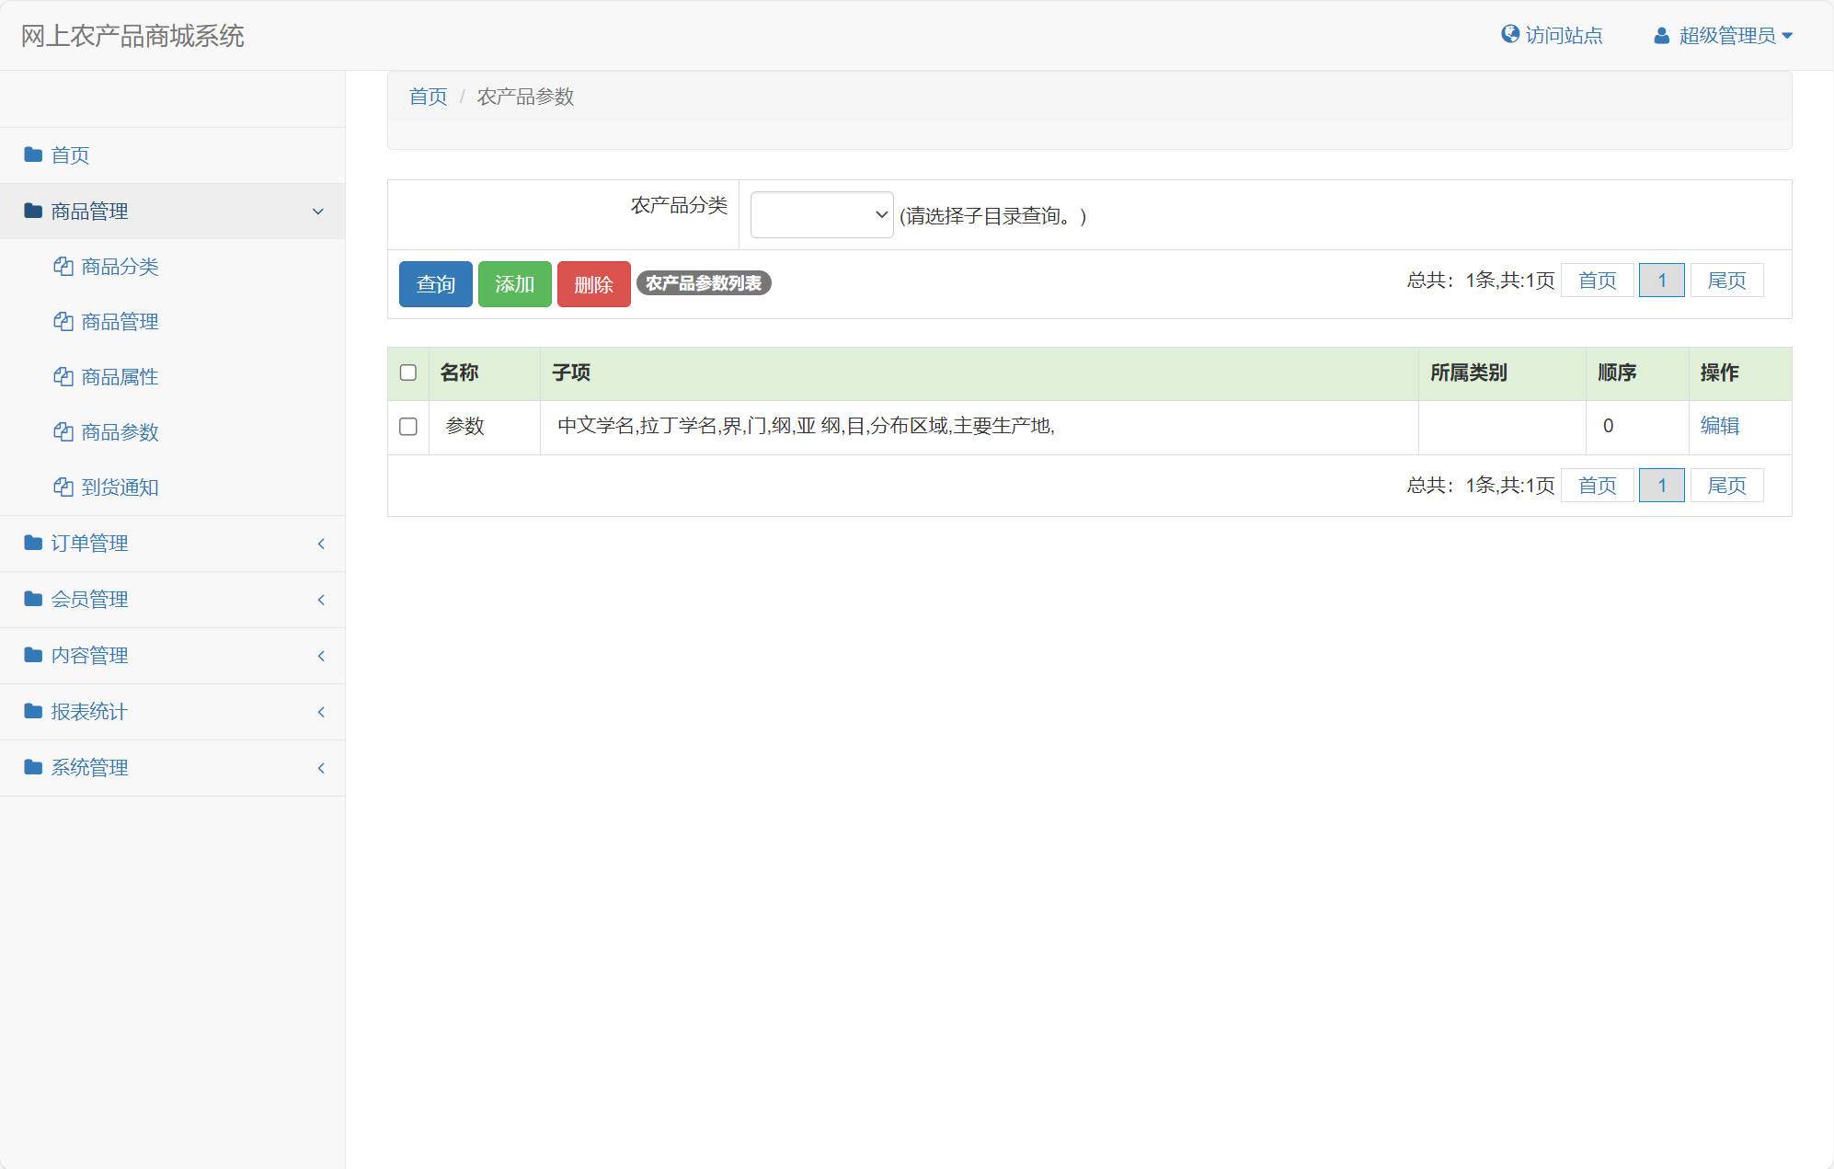Check the select-all checkbox in the table header
This screenshot has height=1169, width=1834.
tap(407, 373)
